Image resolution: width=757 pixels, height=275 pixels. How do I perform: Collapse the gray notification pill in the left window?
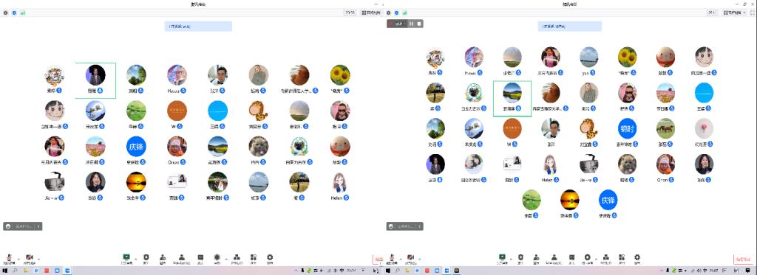tap(38, 226)
